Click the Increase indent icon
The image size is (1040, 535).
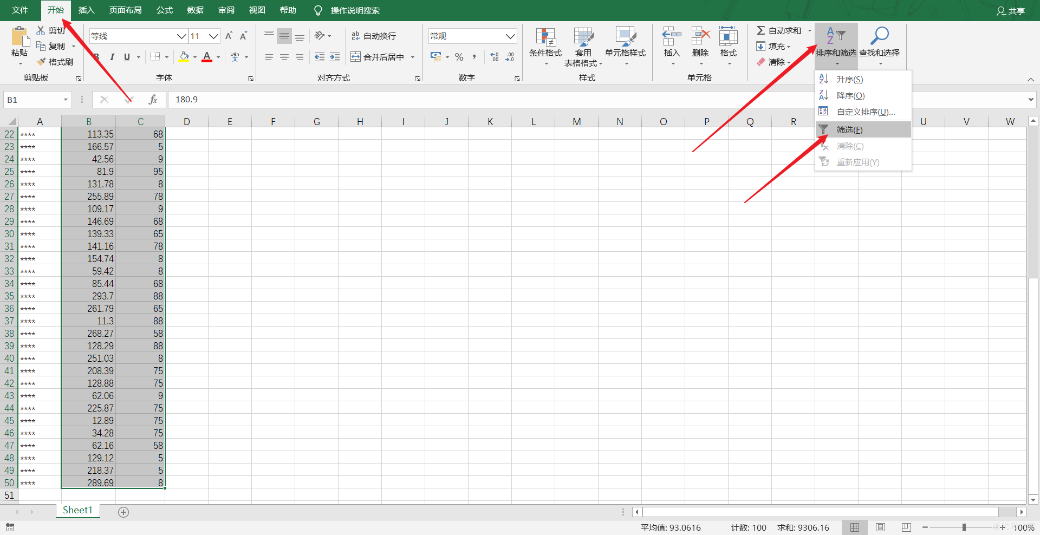335,57
